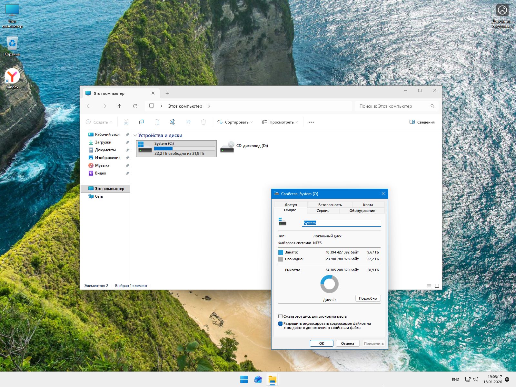Switch to large icons view in status bar
Image resolution: width=516 pixels, height=387 pixels.
coord(437,286)
